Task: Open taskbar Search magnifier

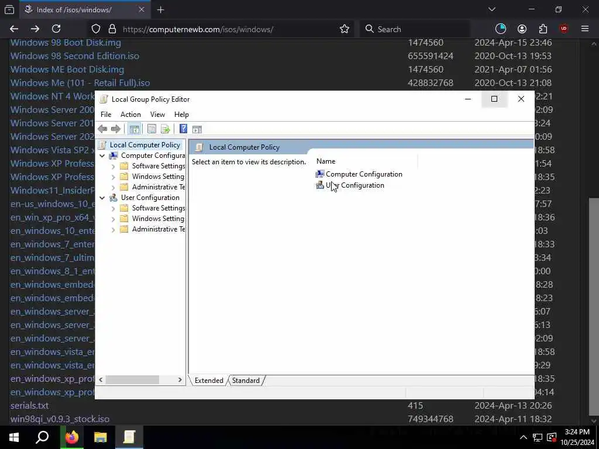Action: coord(42,437)
